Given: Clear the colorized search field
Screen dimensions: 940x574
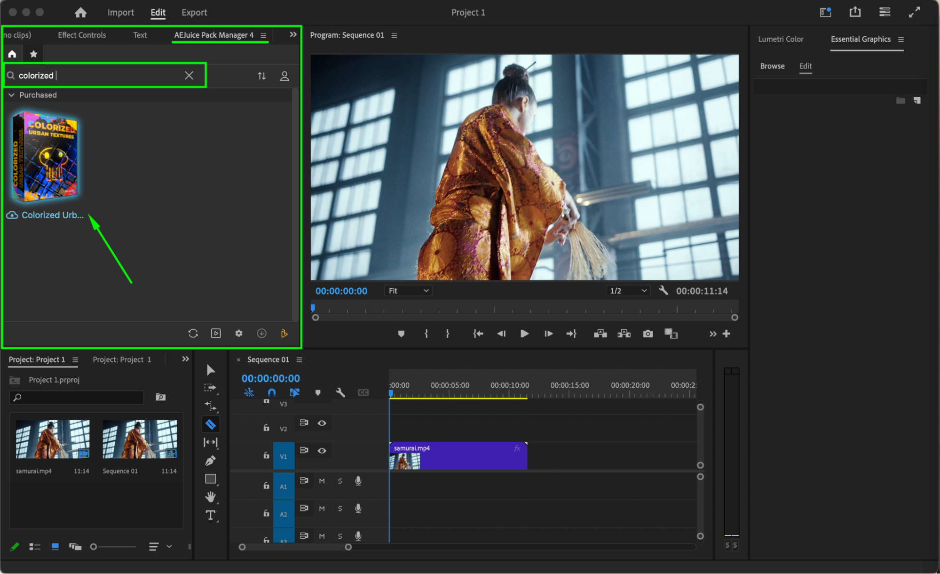Looking at the screenshot, I should (x=189, y=75).
